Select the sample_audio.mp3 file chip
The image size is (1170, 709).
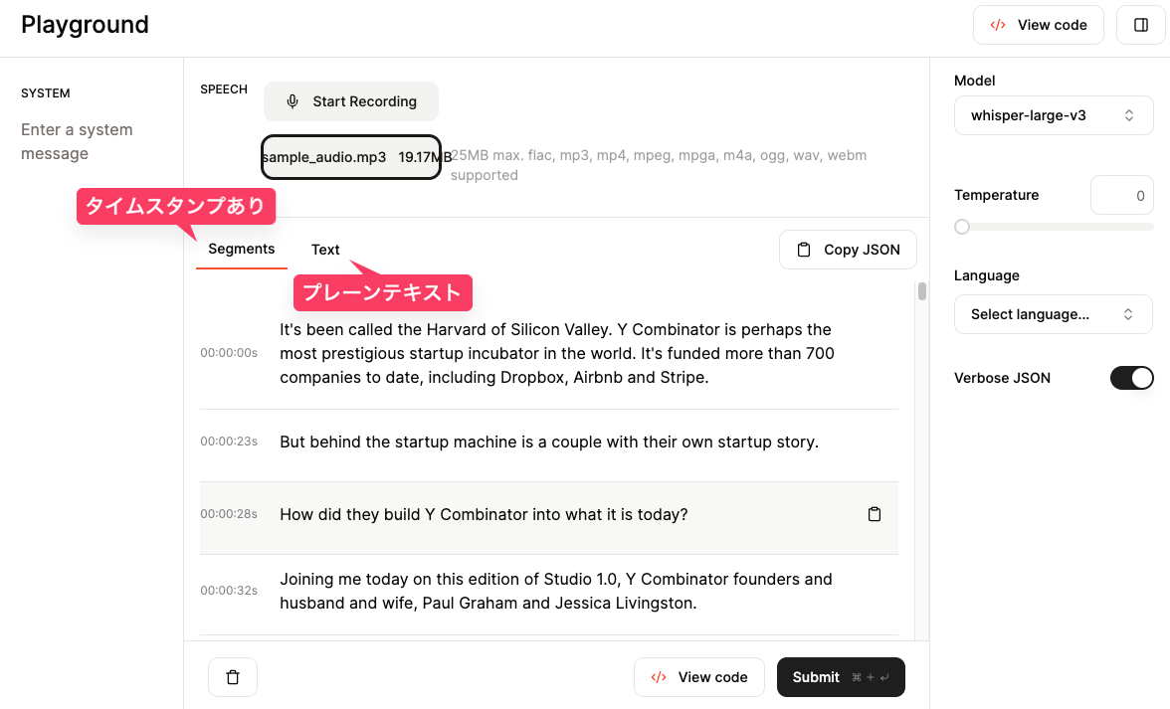pyautogui.click(x=350, y=157)
